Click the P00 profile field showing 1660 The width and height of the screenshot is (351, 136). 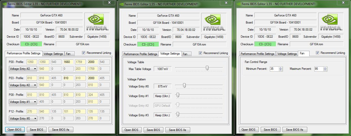pos(68,62)
